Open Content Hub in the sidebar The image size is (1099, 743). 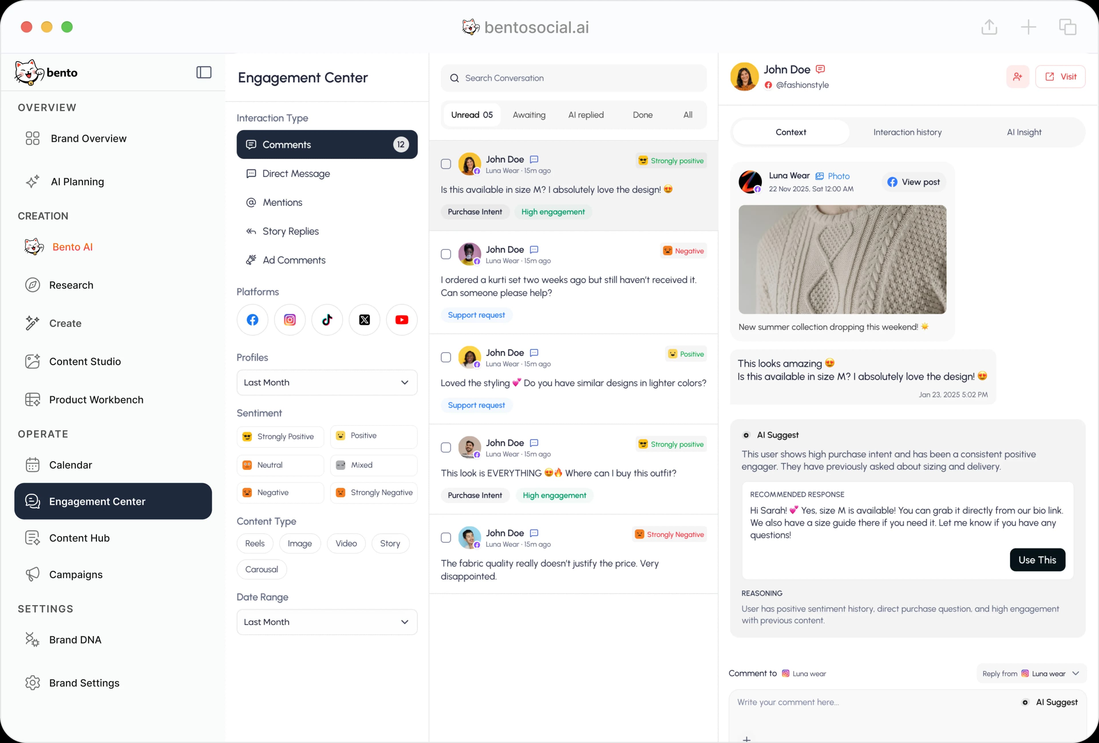tap(67, 538)
